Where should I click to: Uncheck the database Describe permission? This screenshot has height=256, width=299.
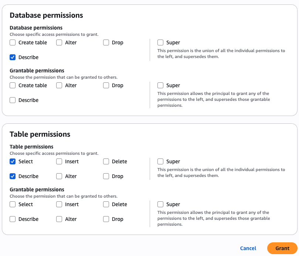coord(13,57)
